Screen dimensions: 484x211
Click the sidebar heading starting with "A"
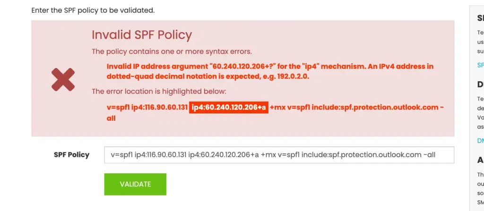pyautogui.click(x=480, y=160)
